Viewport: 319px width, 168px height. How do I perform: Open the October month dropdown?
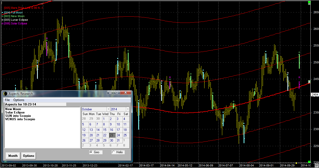[x=108, y=109]
